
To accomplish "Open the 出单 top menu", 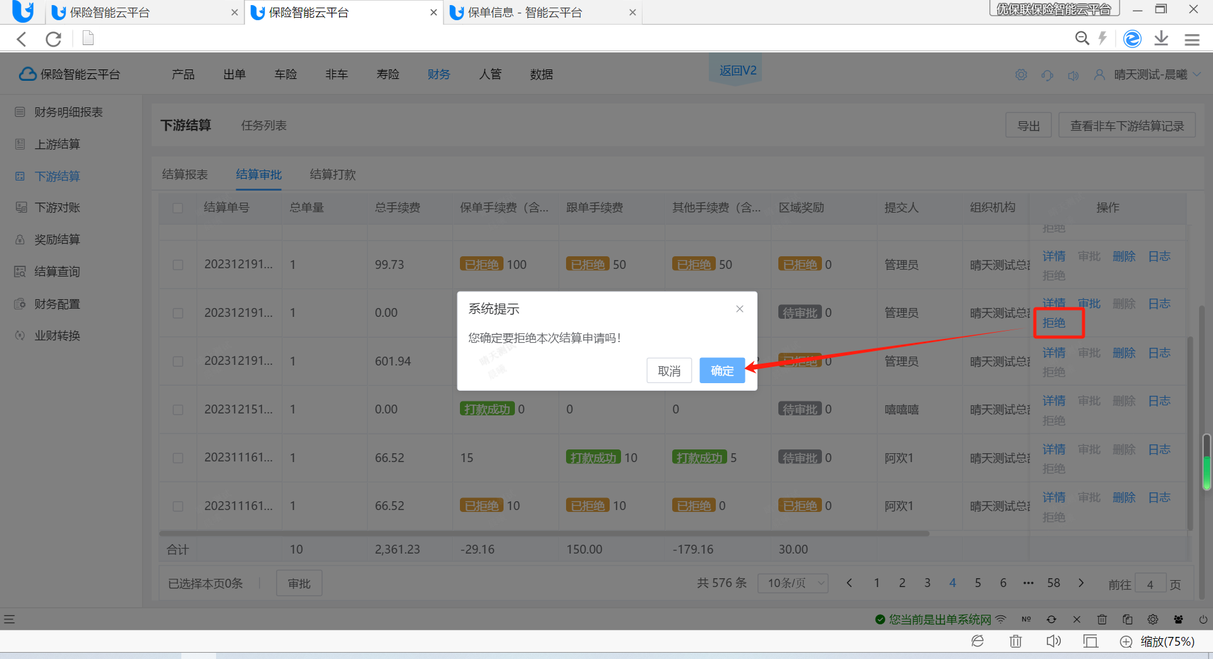I will point(234,74).
